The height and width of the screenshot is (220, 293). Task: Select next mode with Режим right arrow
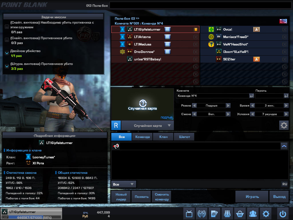(228, 105)
